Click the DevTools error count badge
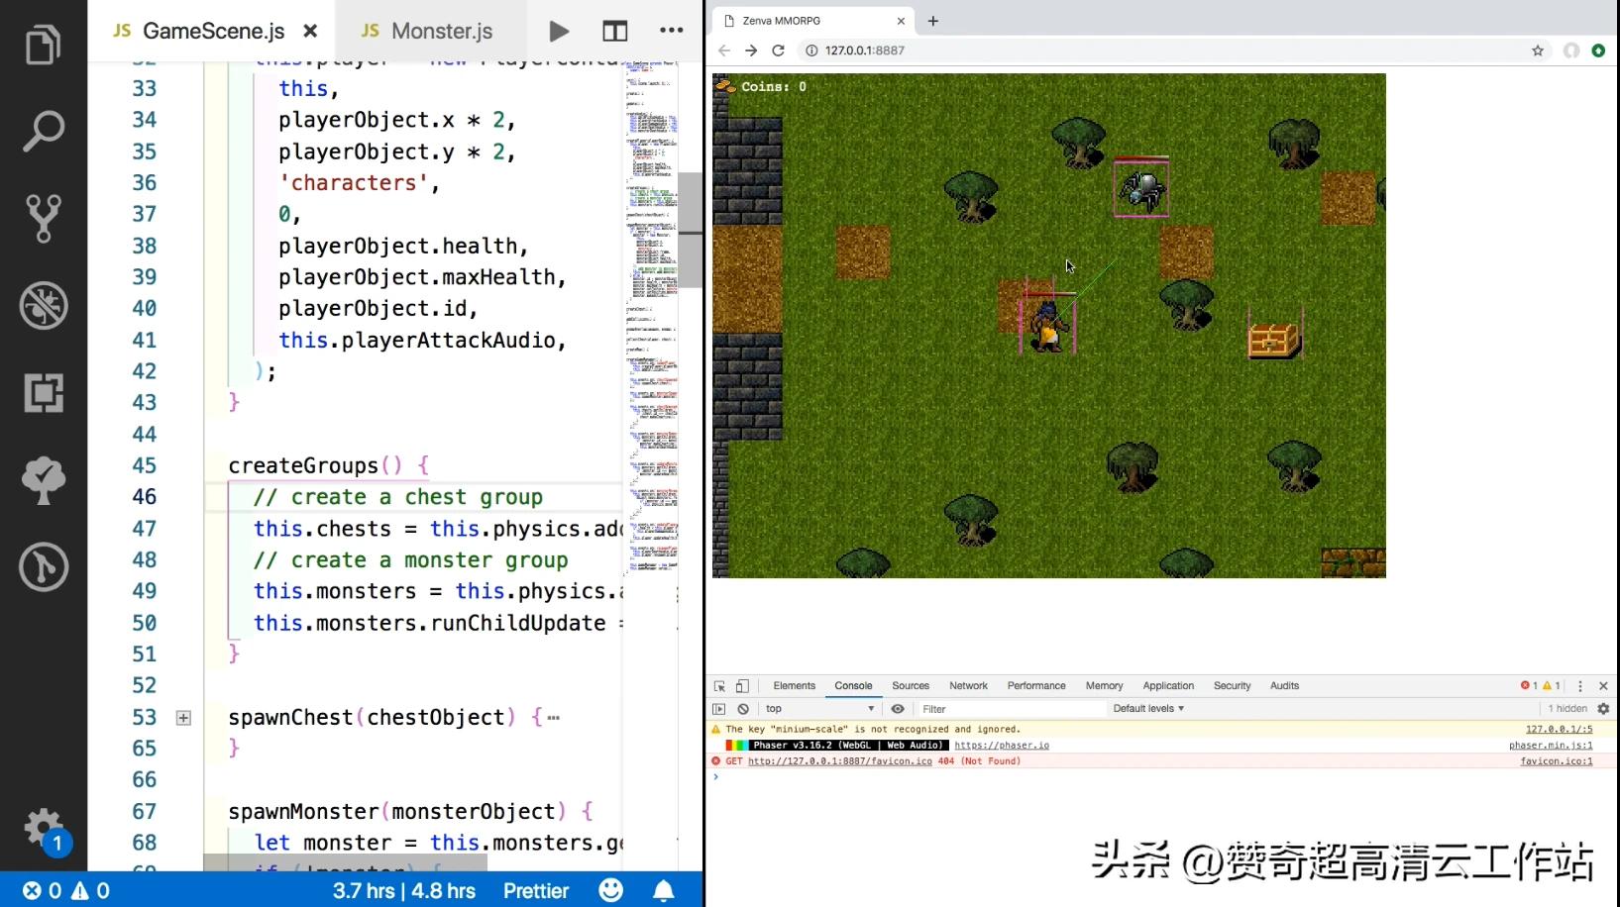Image resolution: width=1620 pixels, height=907 pixels. [1529, 686]
